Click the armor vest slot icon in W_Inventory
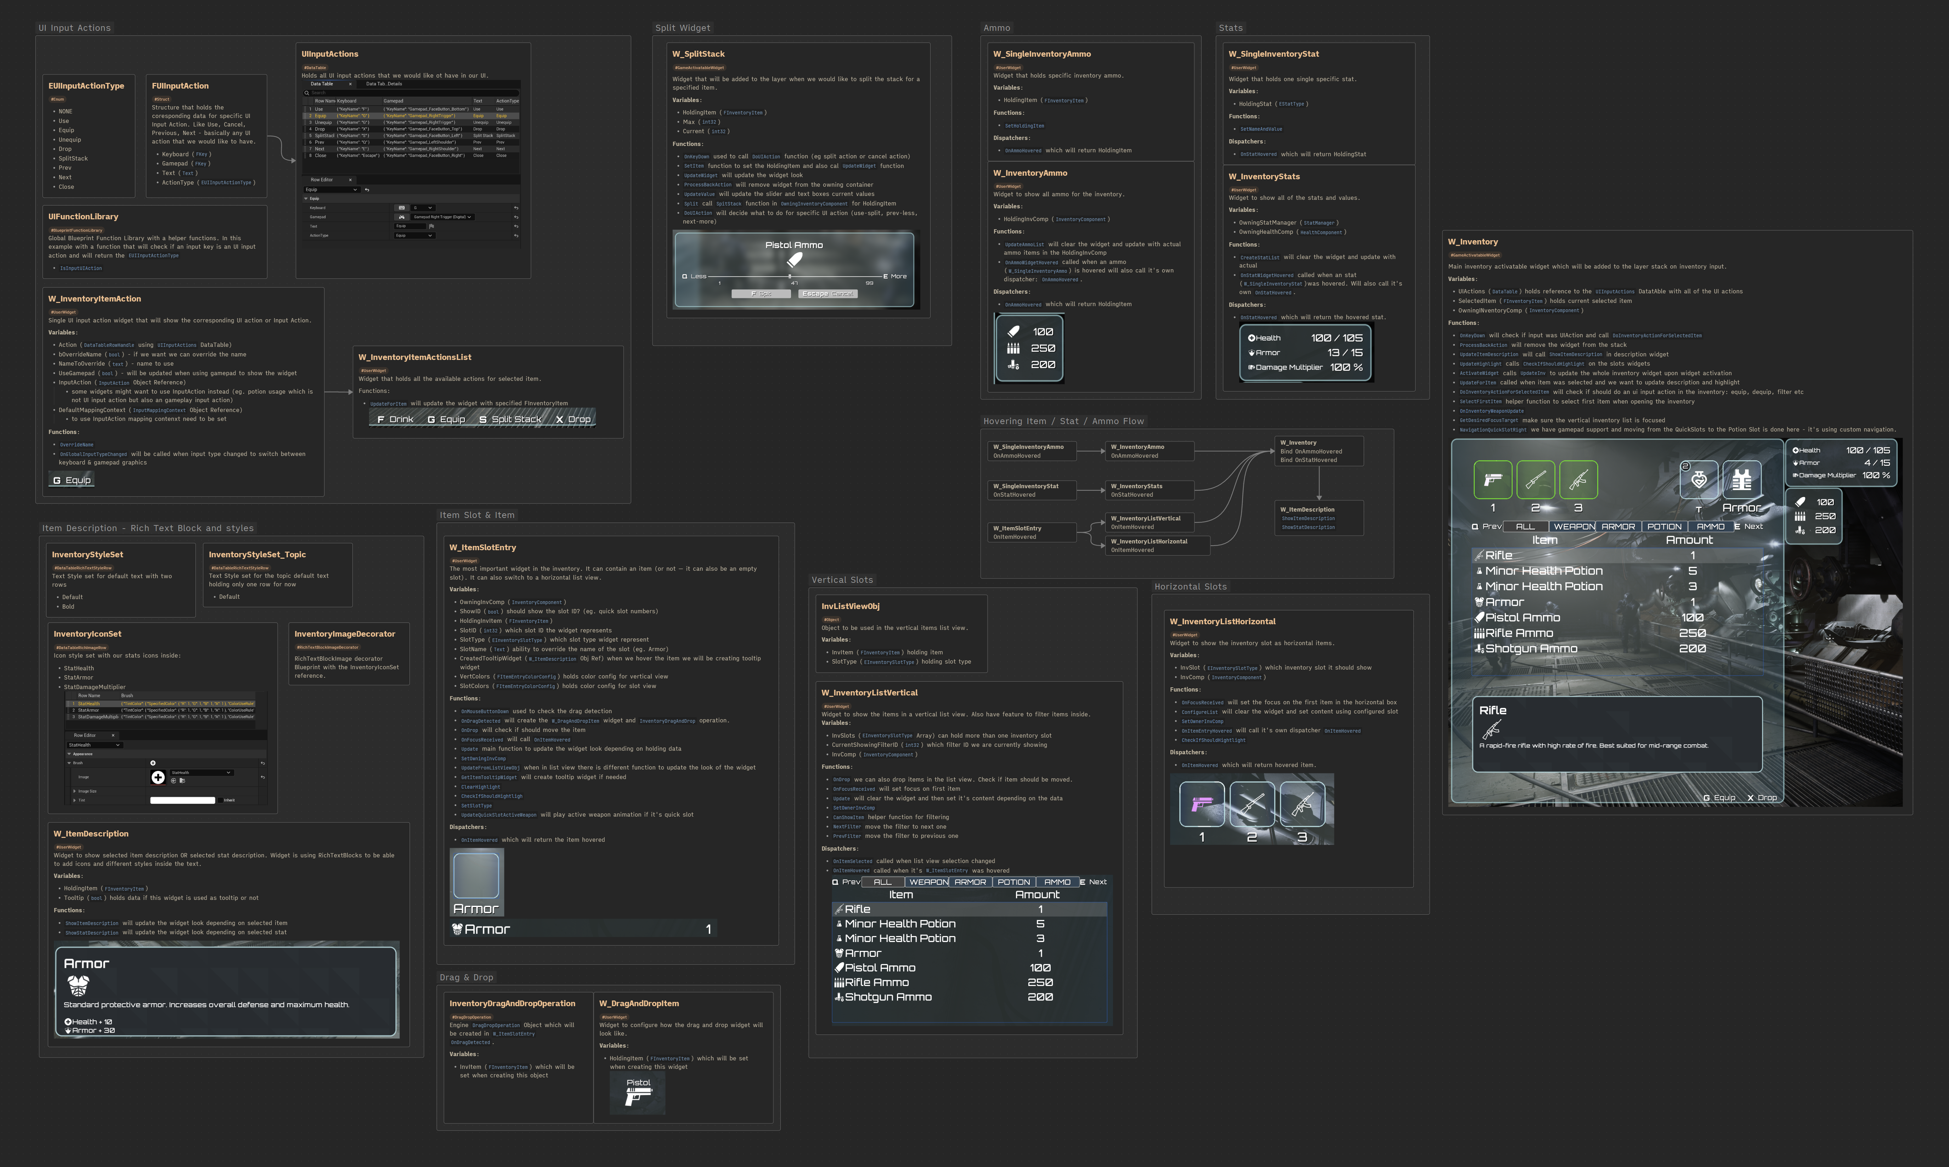Screen dimensions: 1949x1167 [1741, 480]
